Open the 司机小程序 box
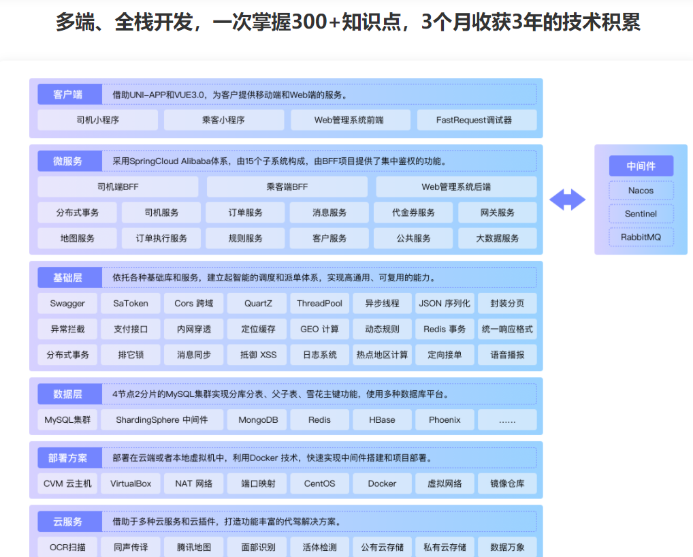 [x=97, y=120]
